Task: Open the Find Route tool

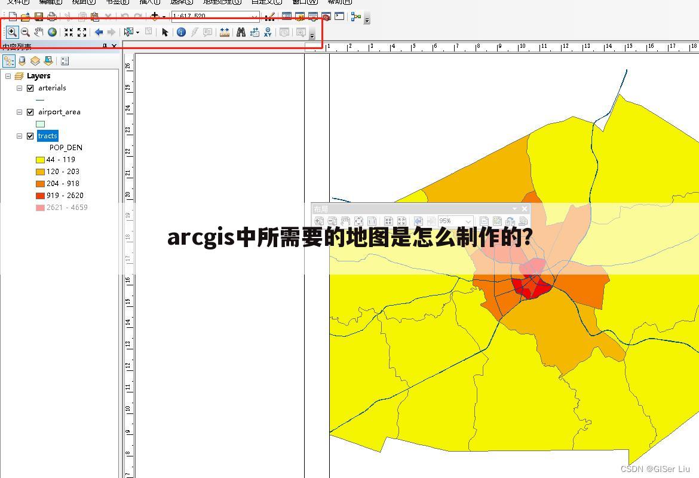Action: pos(255,32)
